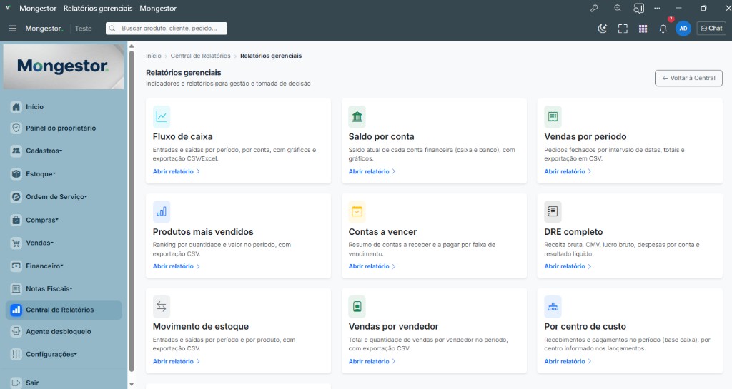Select Central de Relatórios in sidebar
This screenshot has width=732, height=389.
click(x=64, y=310)
